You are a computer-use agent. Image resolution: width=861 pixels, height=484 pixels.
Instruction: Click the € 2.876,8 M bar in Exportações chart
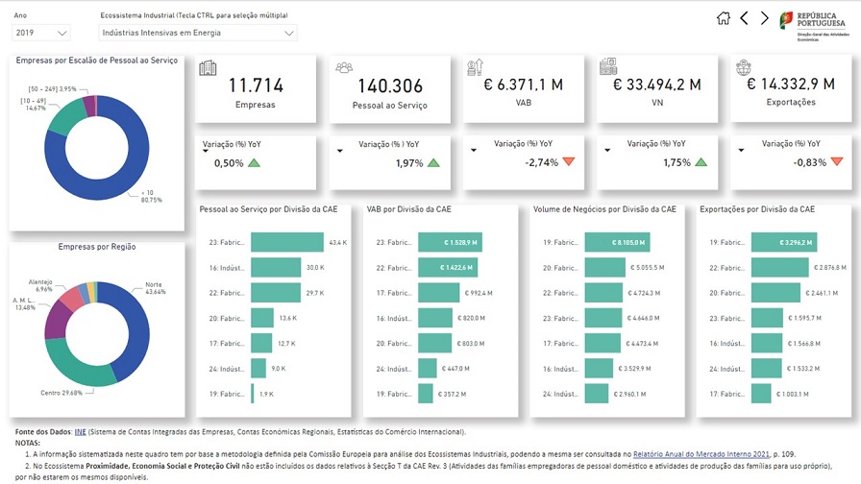780,267
